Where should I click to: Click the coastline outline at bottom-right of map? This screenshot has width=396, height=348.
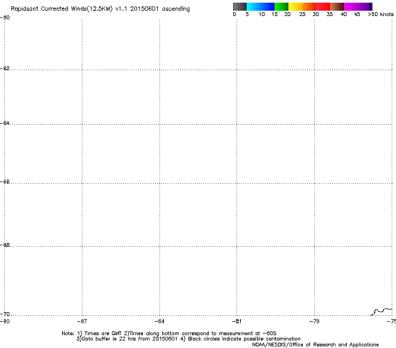point(382,312)
